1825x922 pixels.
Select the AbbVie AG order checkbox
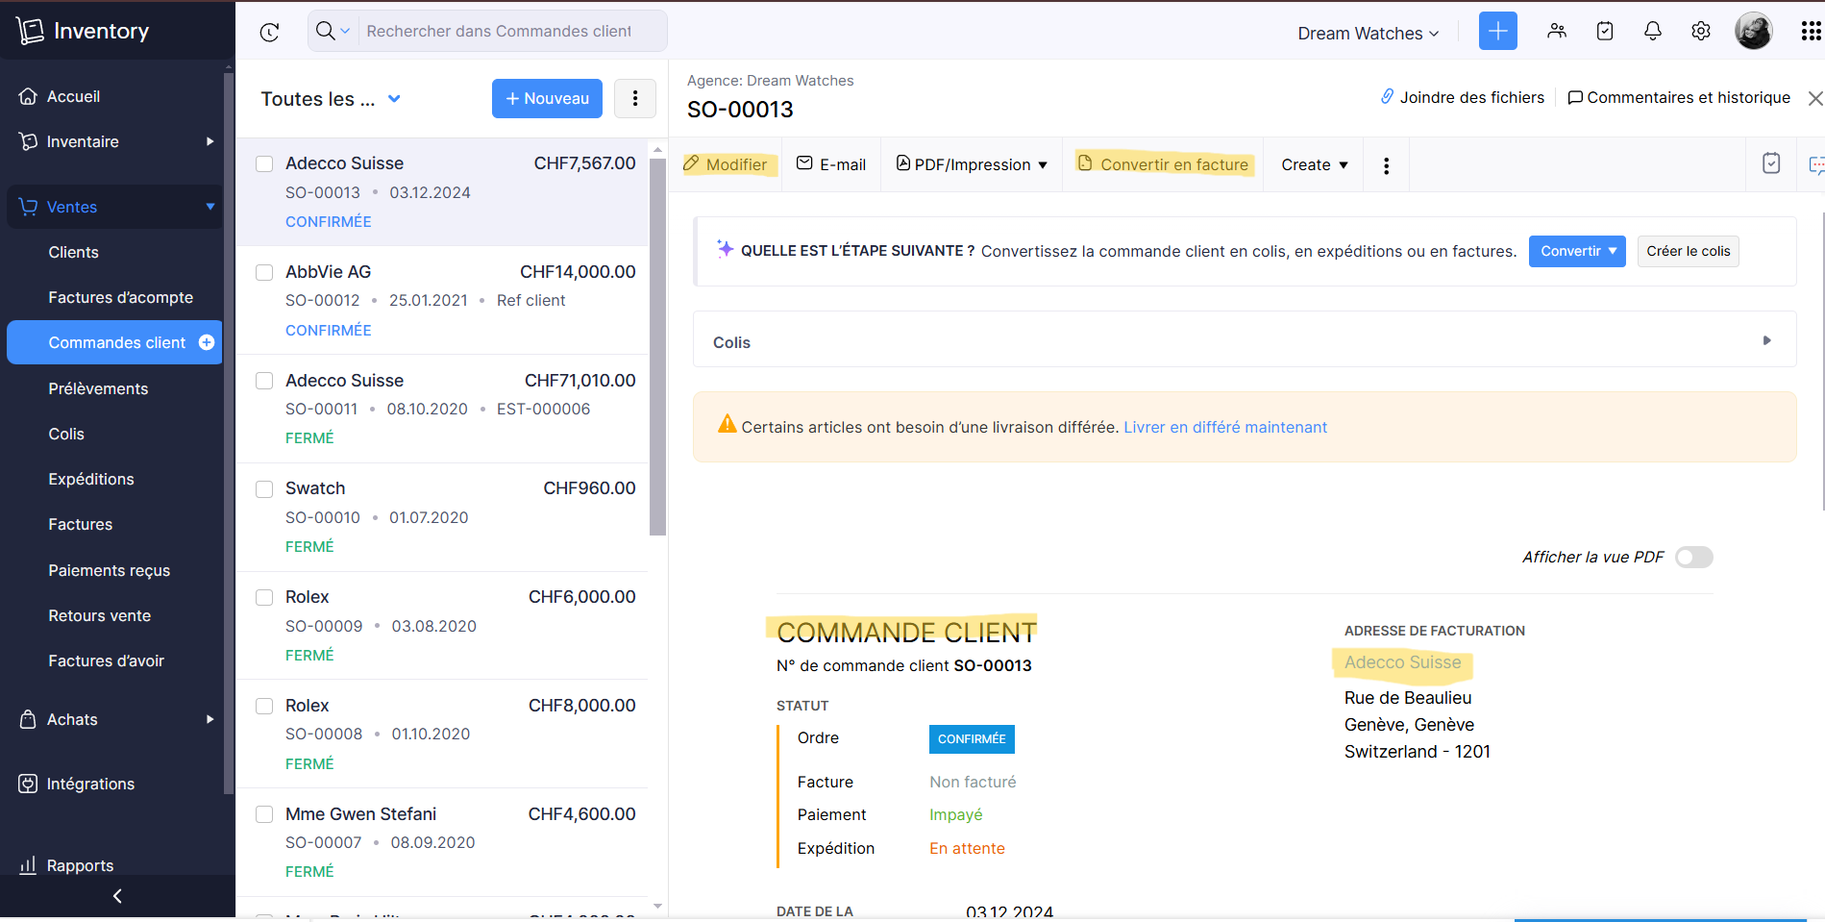pos(264,273)
